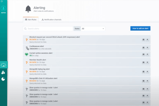The height and width of the screenshot is (106, 159).
Task: Pause the MongoDB Oplog lag alert
Action: tap(144, 72)
